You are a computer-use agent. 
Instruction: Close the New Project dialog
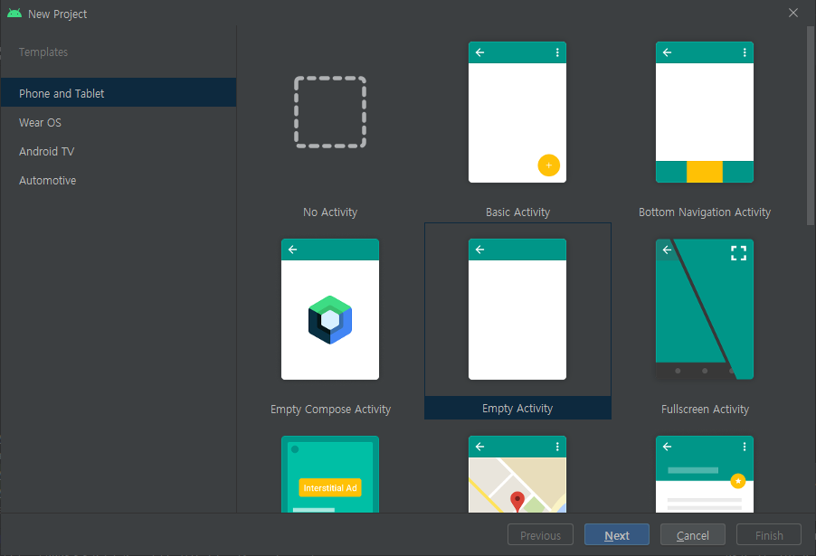coord(793,13)
